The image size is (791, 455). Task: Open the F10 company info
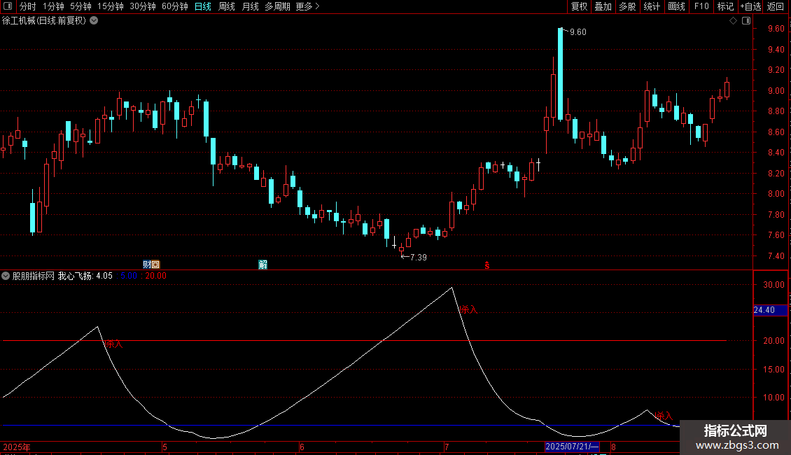(701, 6)
